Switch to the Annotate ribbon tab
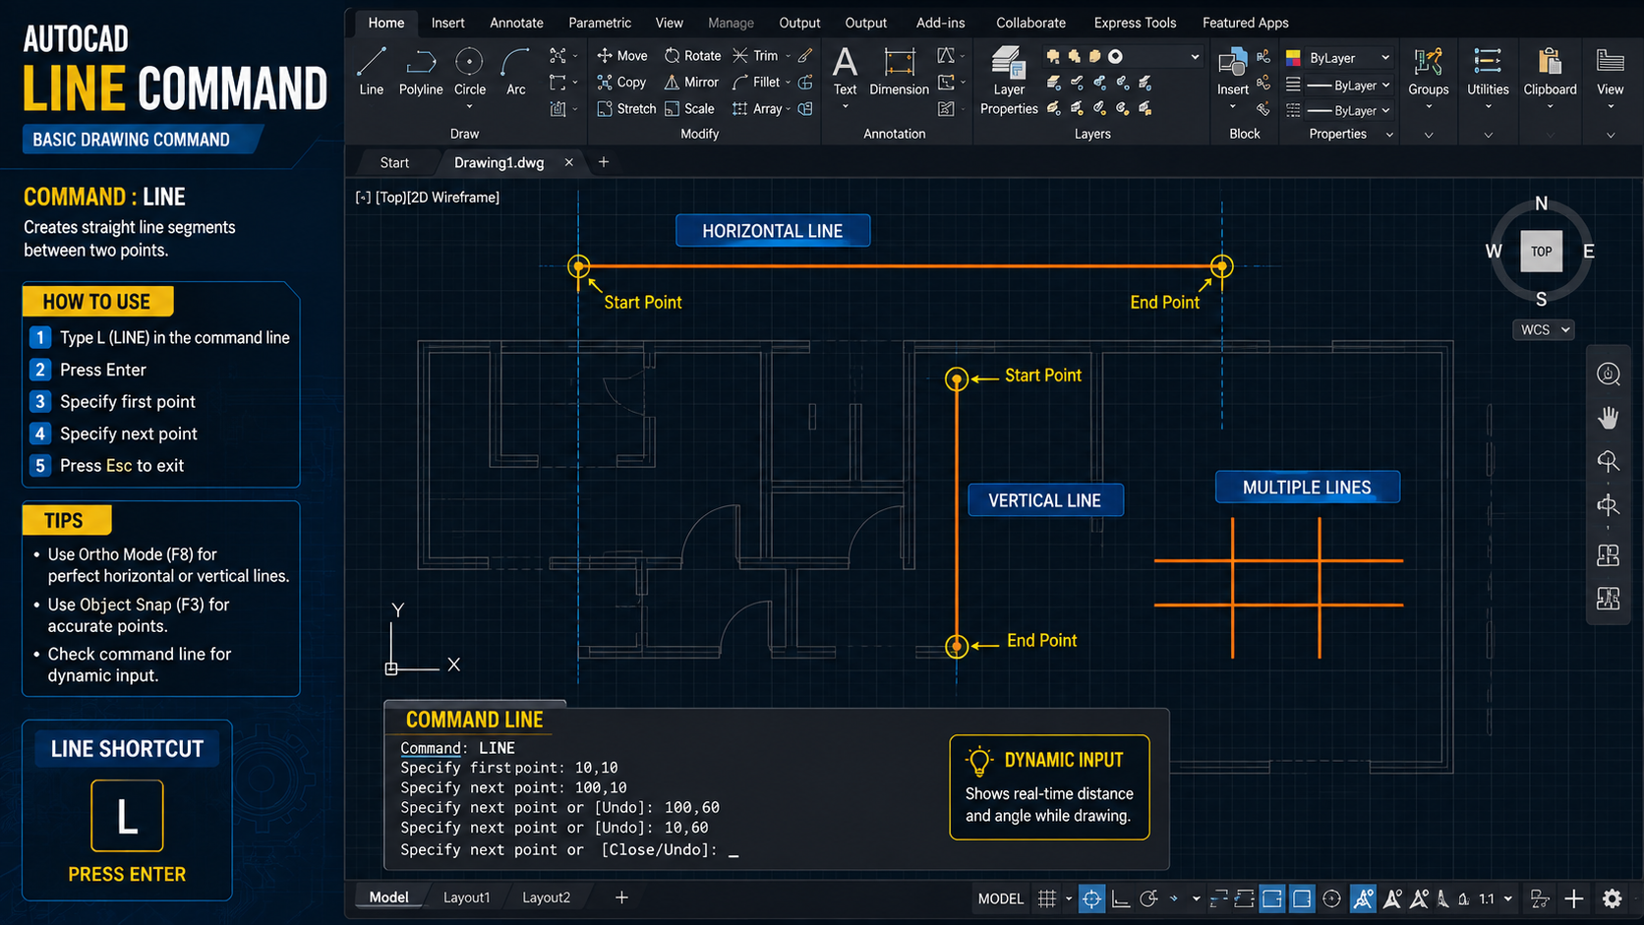The image size is (1644, 925). 516,23
